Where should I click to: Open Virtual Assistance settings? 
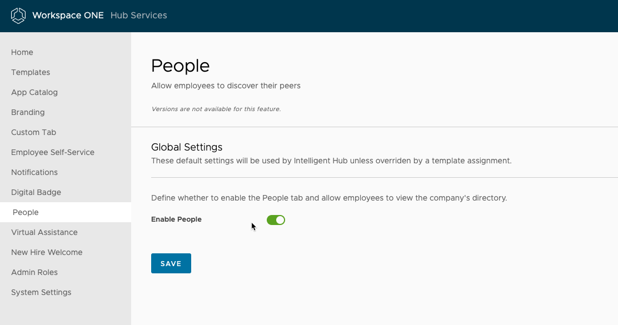44,232
